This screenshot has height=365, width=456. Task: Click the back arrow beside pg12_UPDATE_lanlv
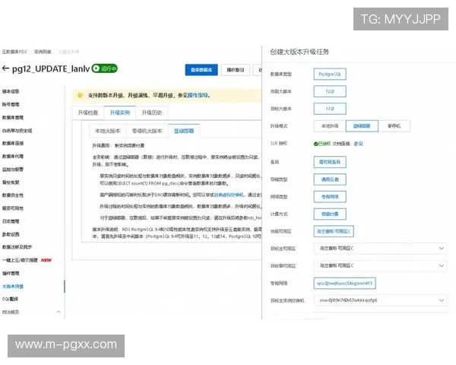[6, 68]
